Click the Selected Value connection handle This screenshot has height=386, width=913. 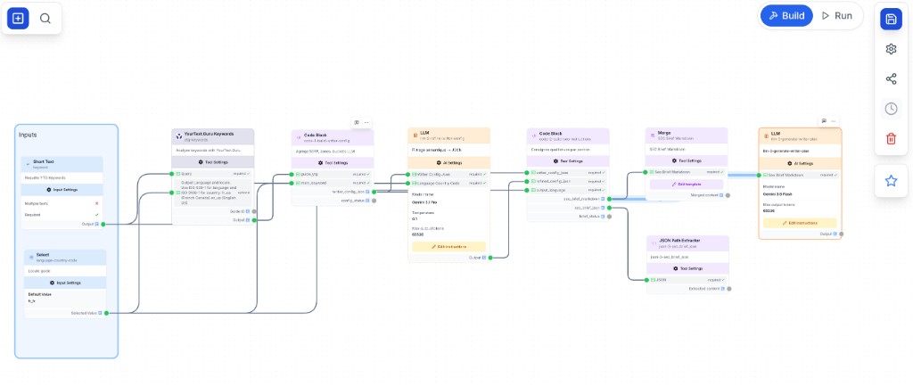click(107, 313)
